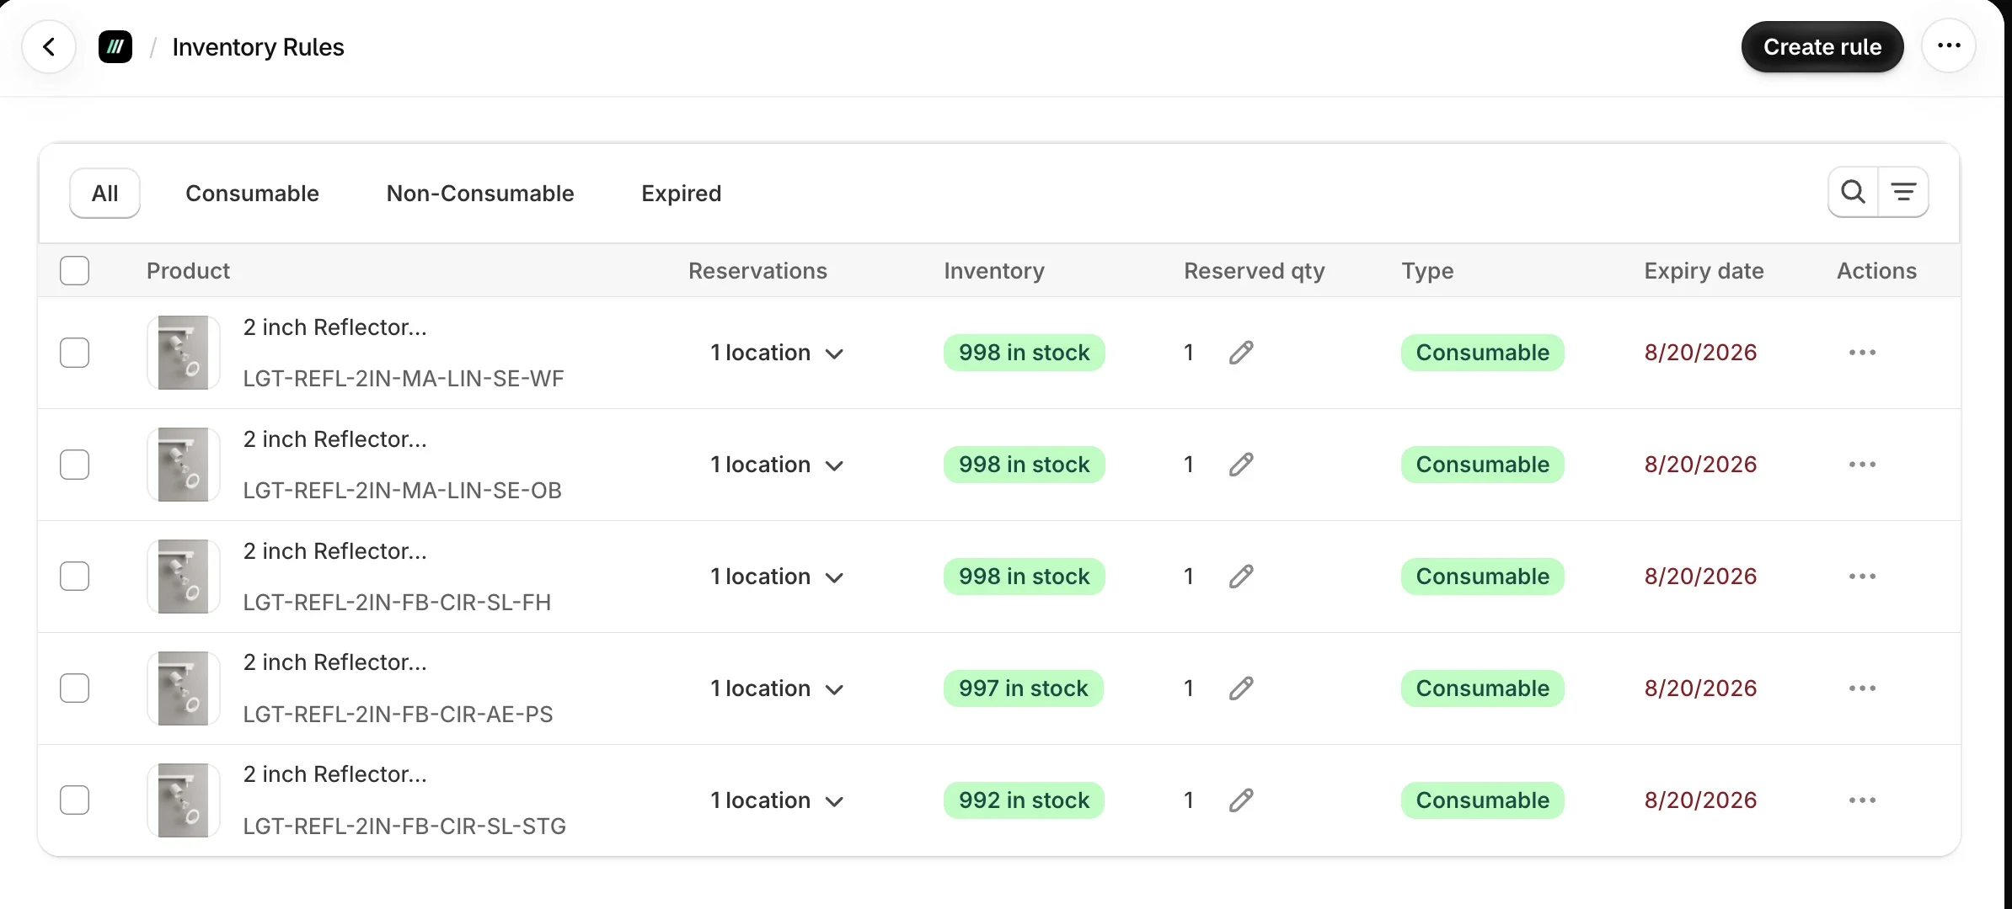Show the Expired tab
The width and height of the screenshot is (2012, 909).
pyautogui.click(x=682, y=194)
